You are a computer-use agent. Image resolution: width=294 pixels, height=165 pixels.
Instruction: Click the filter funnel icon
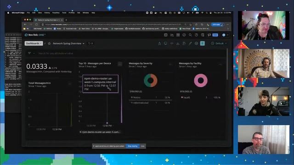[29, 53]
